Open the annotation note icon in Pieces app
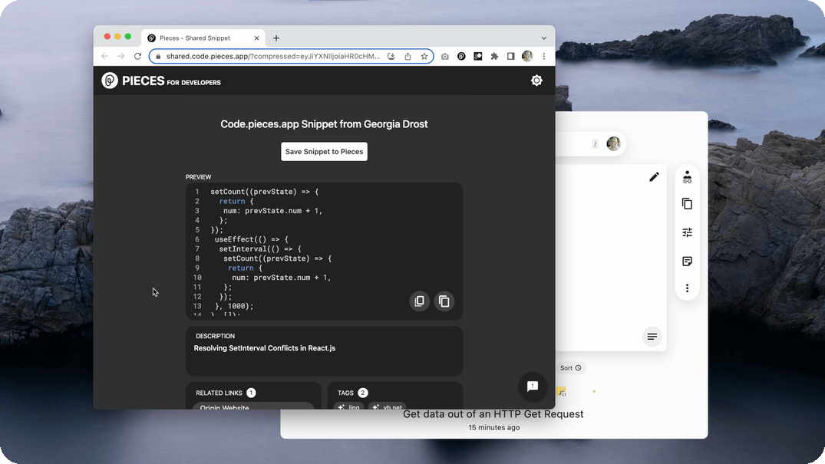Screen dimensions: 825x464 [687, 261]
